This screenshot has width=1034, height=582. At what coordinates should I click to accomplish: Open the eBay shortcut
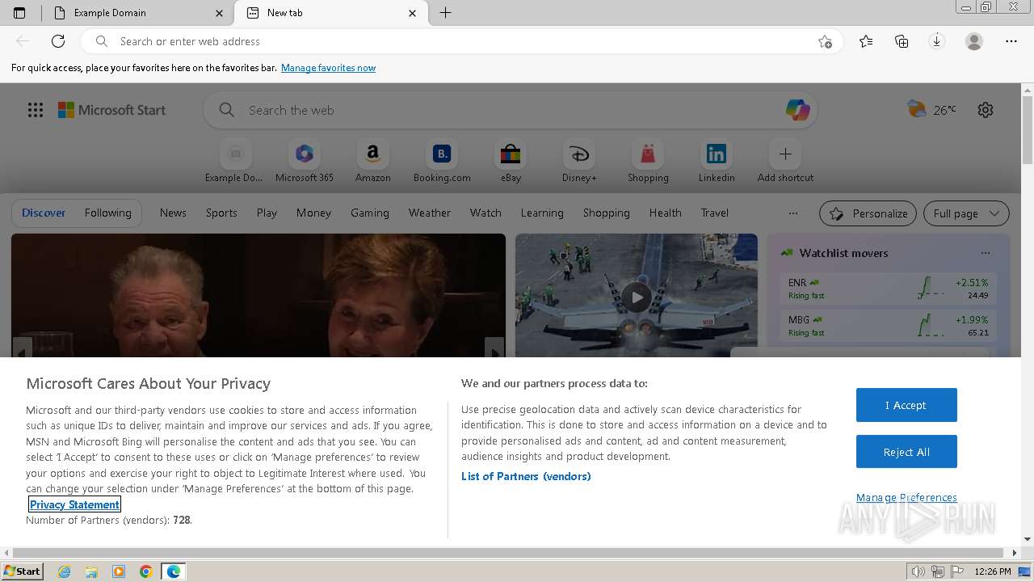[511, 161]
